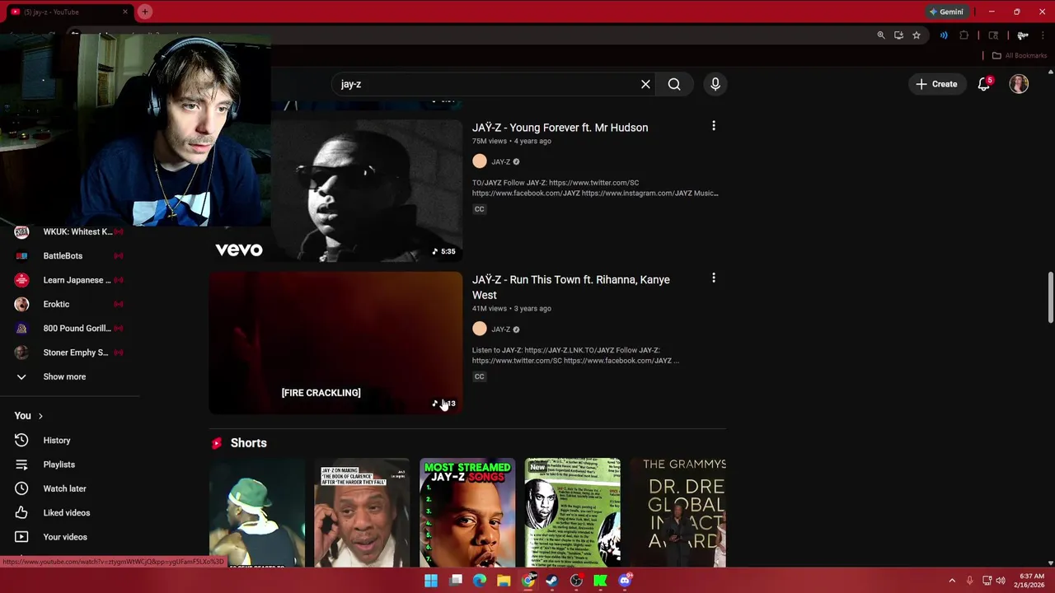Open the more options menu for Young Forever
The image size is (1055, 593).
click(x=714, y=126)
